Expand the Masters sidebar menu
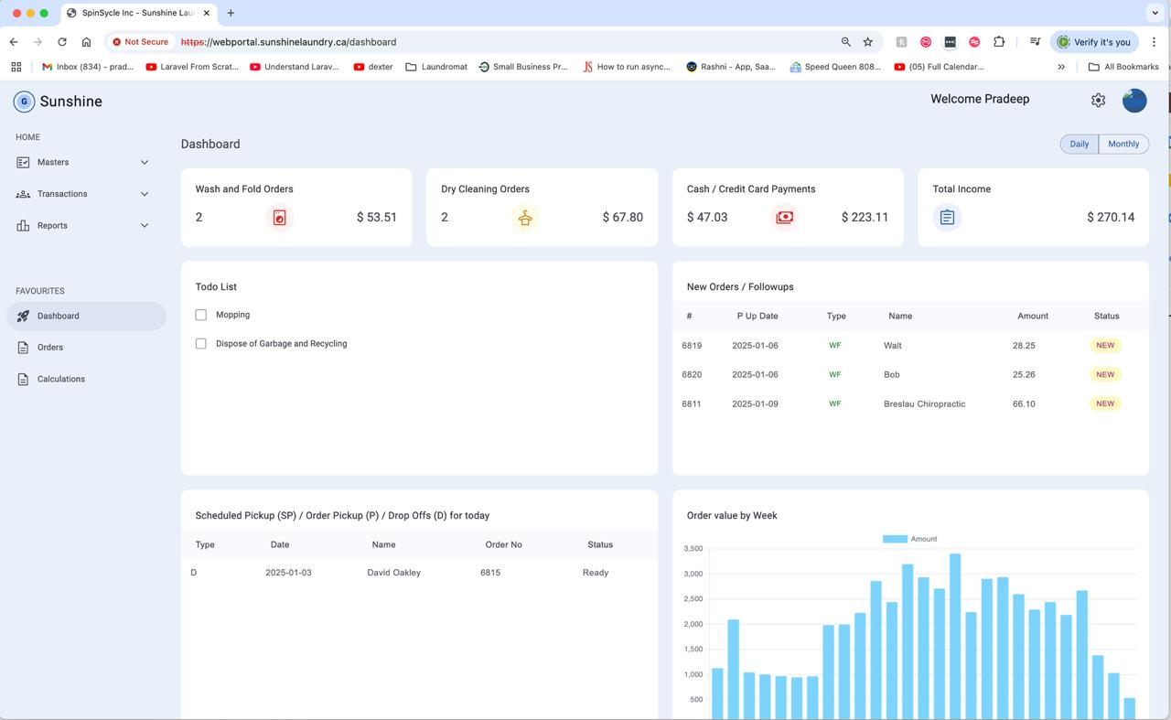 pyautogui.click(x=82, y=162)
